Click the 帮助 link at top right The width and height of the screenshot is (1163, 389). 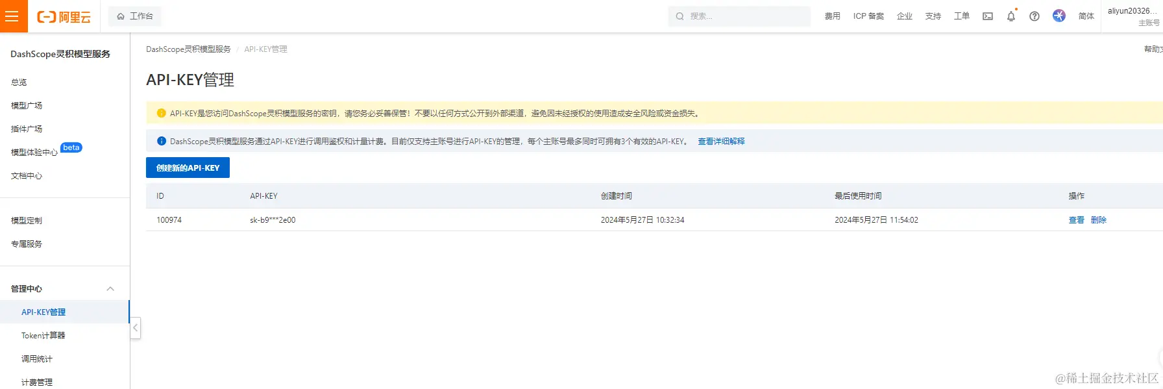click(1153, 49)
